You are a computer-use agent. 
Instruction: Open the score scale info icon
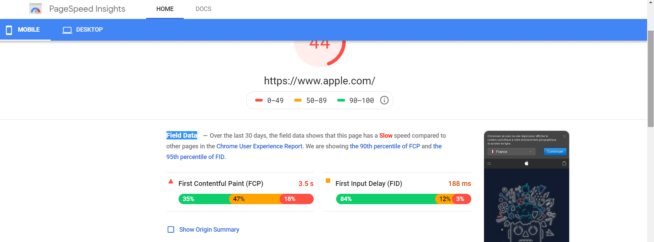tap(384, 100)
